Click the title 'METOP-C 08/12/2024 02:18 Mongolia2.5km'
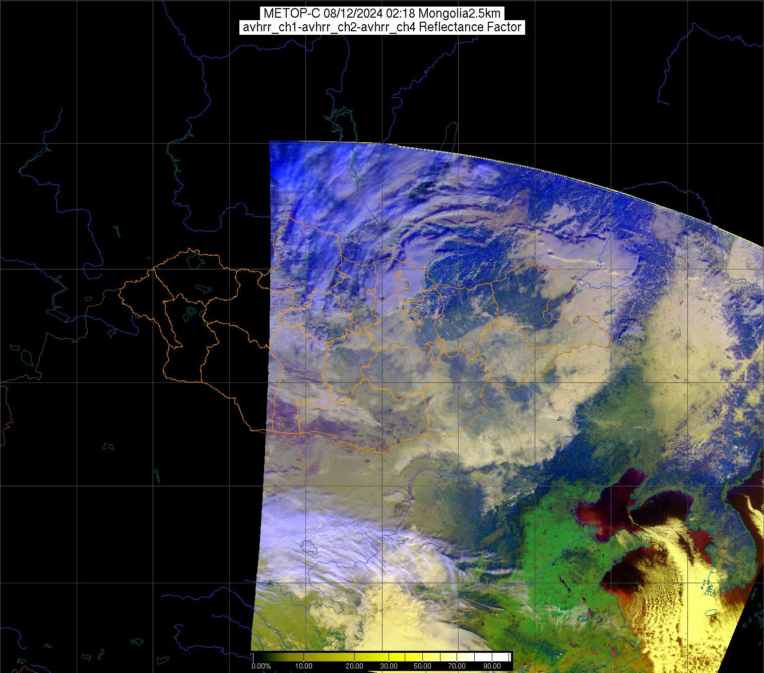This screenshot has width=764, height=673. coord(381,13)
